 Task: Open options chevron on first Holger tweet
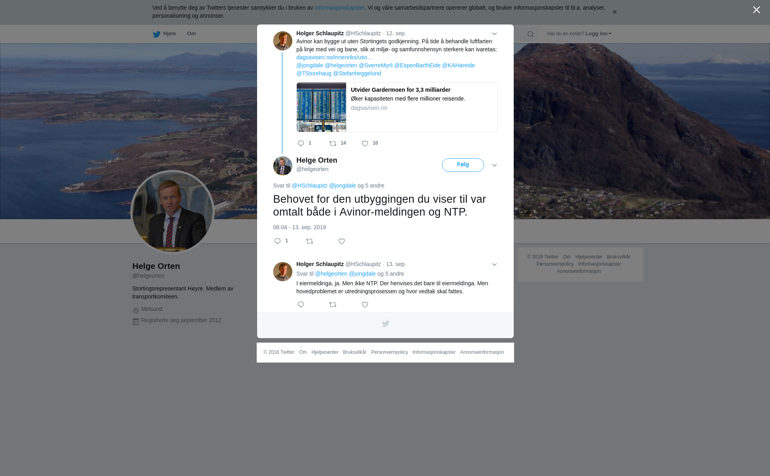point(494,34)
